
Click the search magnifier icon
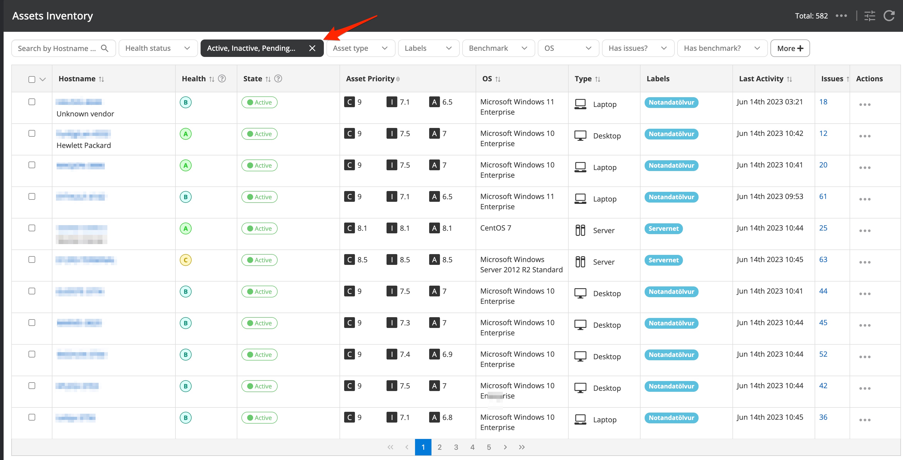tap(105, 48)
